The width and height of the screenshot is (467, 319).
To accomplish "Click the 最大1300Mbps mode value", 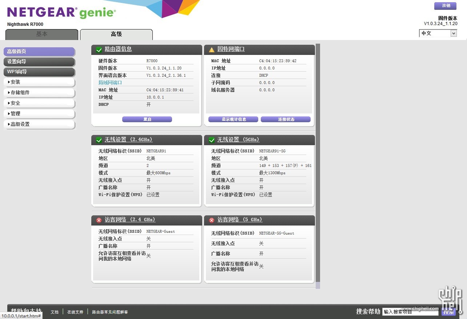I will (272, 173).
